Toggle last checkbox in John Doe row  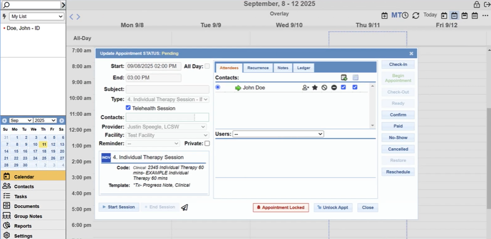[x=355, y=88]
